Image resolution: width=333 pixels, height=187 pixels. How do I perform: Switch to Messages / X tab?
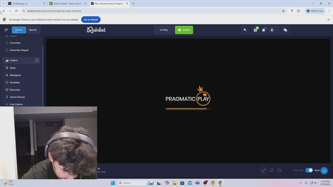click(x=26, y=4)
